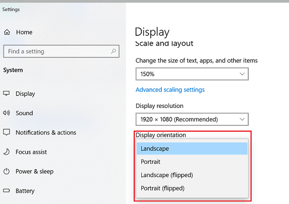The width and height of the screenshot is (289, 204).
Task: Expand the Display resolution 1920 × 1080 dropdown
Action: click(192, 119)
